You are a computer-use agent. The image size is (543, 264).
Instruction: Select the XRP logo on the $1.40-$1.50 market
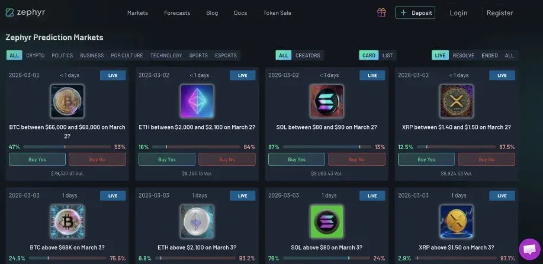tap(457, 101)
